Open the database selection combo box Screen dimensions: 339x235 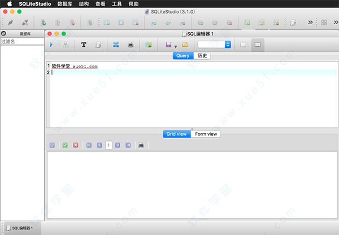[x=214, y=45]
